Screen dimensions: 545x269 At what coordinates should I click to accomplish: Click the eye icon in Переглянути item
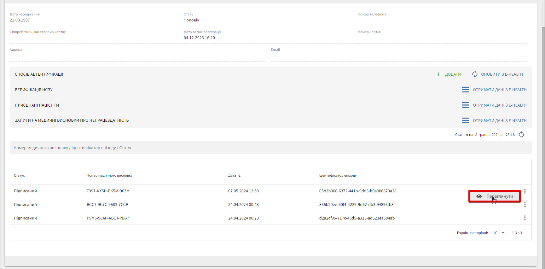click(x=479, y=196)
